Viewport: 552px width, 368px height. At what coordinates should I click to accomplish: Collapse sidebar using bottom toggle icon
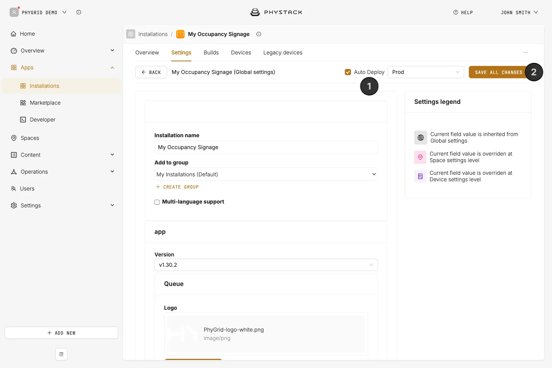[x=61, y=354]
